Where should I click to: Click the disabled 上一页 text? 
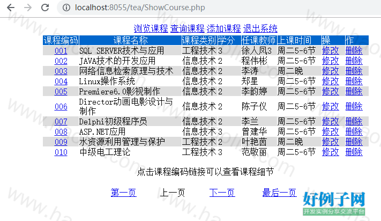click(173, 193)
